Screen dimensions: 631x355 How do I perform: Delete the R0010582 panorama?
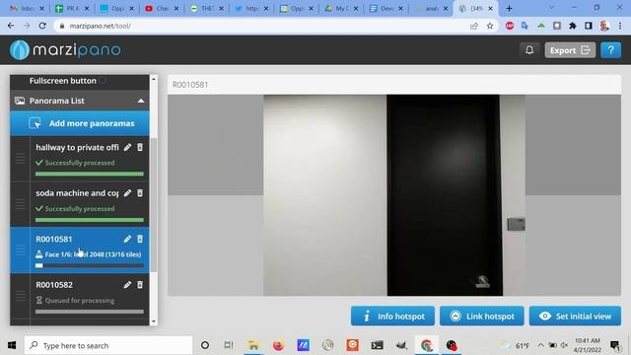point(140,285)
